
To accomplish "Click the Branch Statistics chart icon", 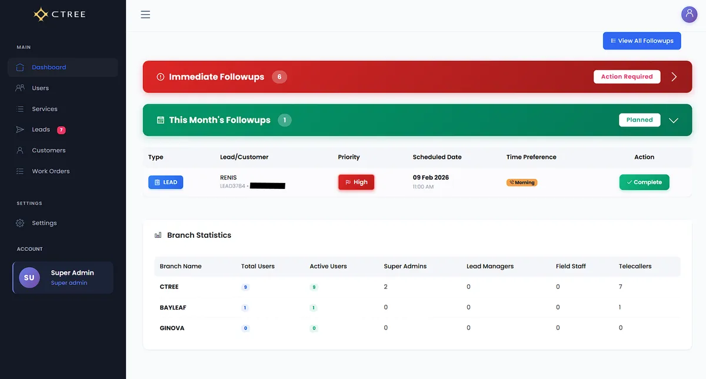I will point(158,234).
